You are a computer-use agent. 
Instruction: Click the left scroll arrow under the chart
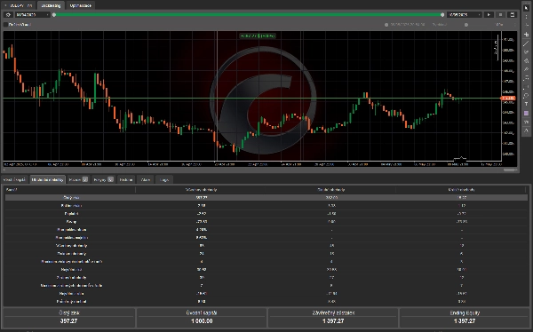point(4,170)
